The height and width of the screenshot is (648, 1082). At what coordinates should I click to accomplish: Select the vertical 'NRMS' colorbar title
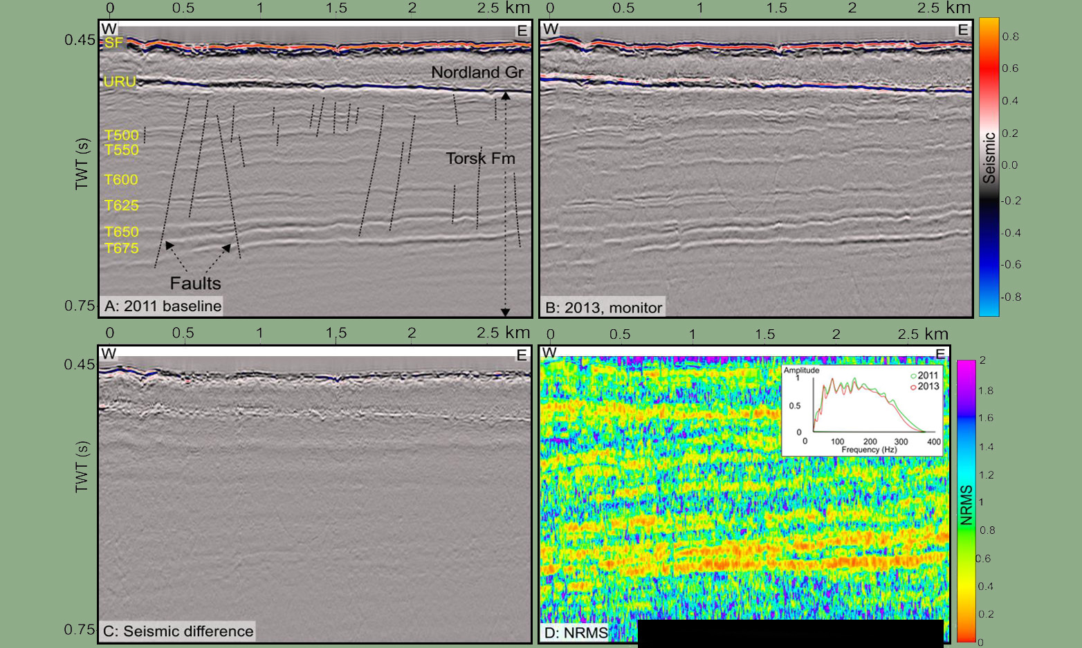966,505
